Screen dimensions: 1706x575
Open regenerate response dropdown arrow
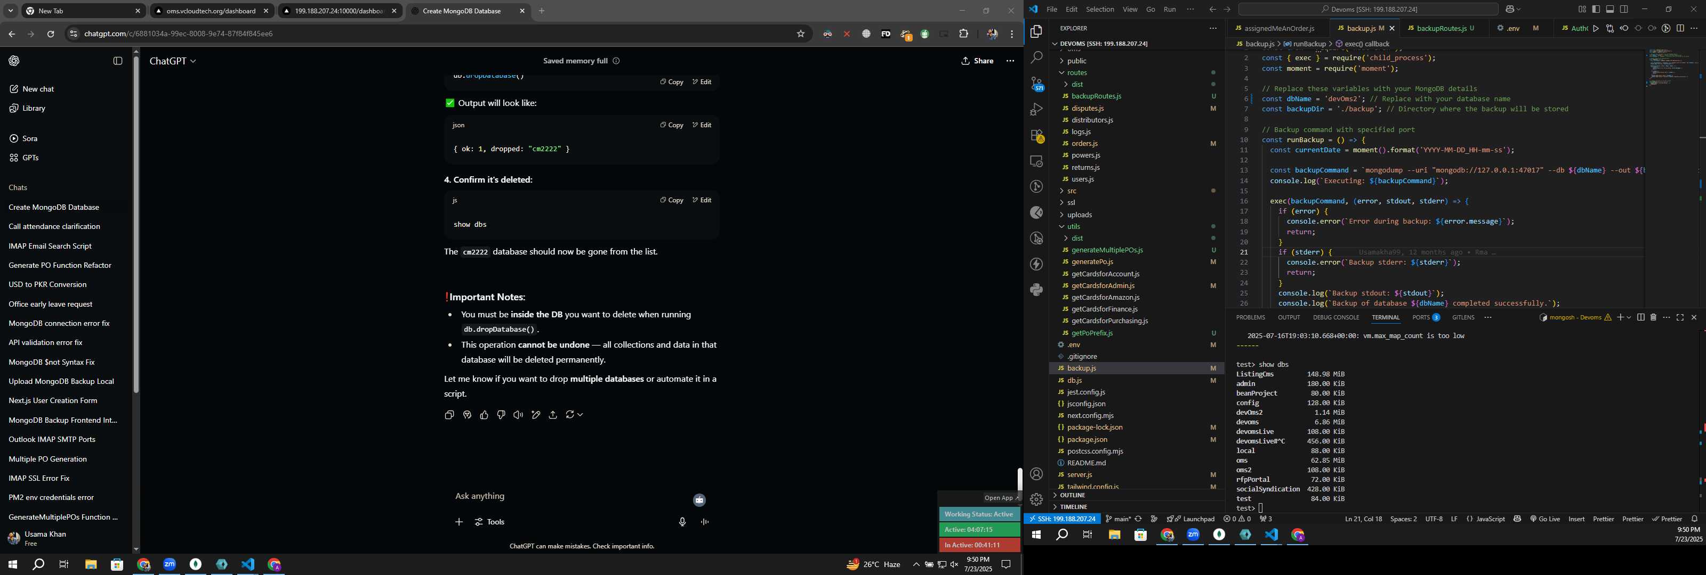580,415
